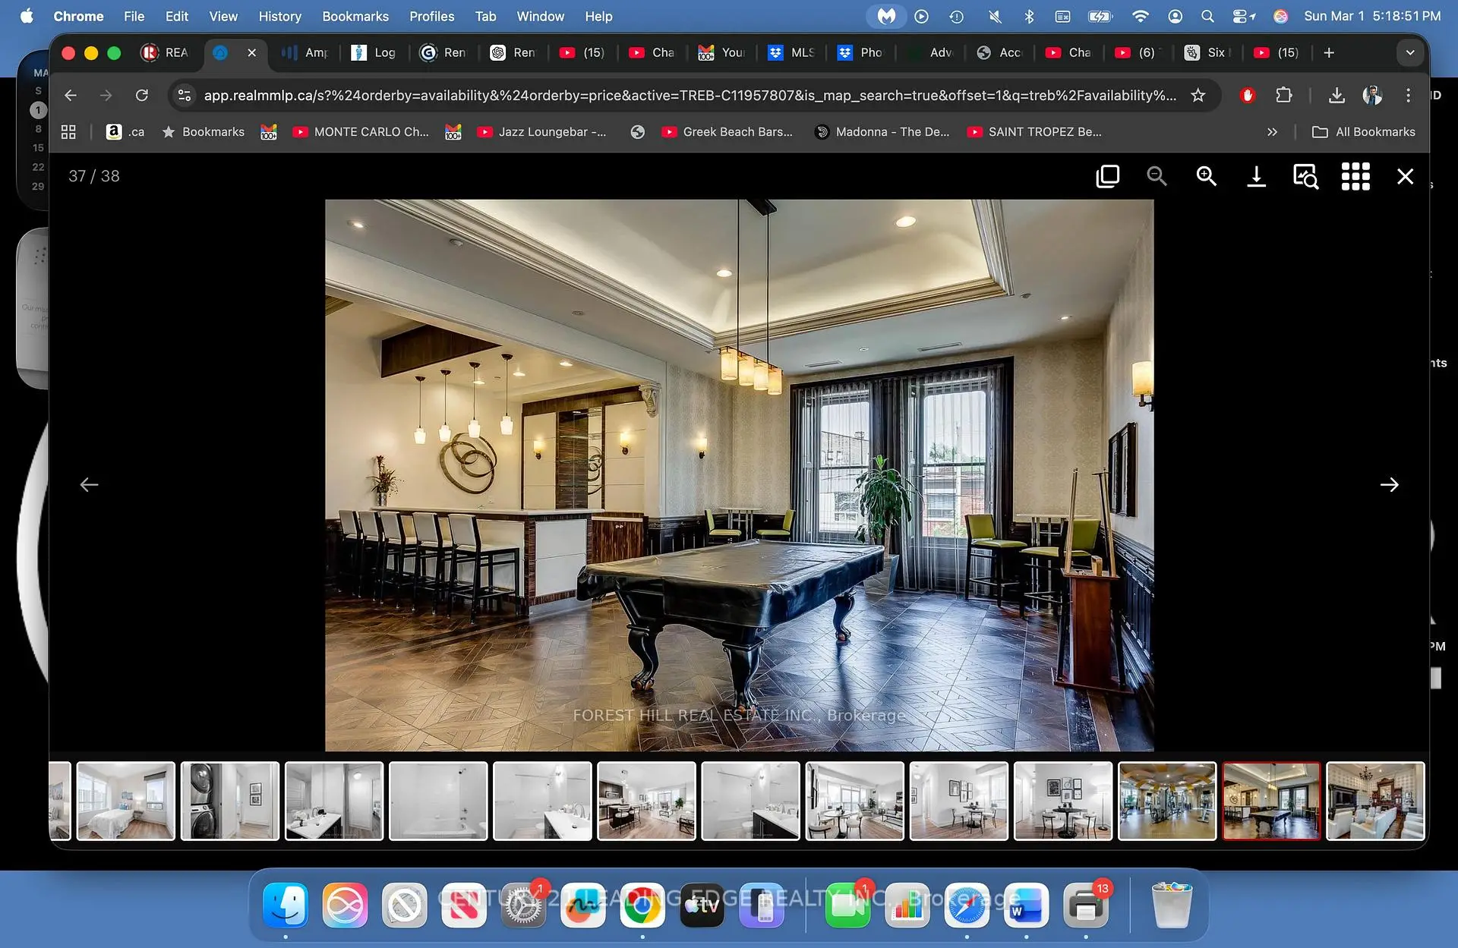Click the image search icon in viewer
The height and width of the screenshot is (948, 1458).
[x=1305, y=176]
